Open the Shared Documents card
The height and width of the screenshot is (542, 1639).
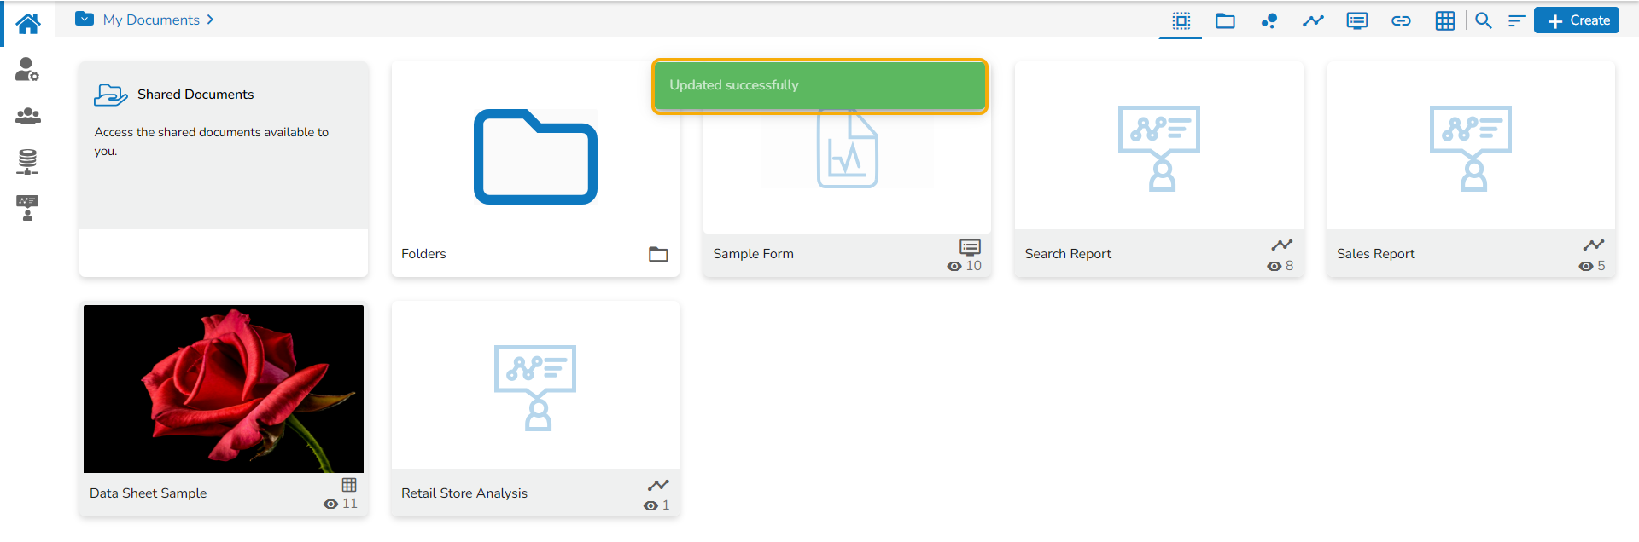pyautogui.click(x=224, y=145)
